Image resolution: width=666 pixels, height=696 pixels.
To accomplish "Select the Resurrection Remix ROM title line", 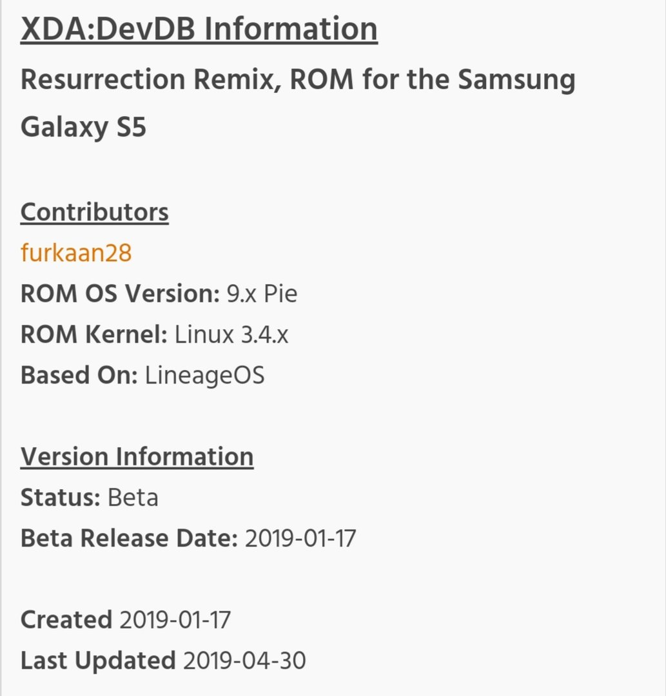I will click(298, 80).
